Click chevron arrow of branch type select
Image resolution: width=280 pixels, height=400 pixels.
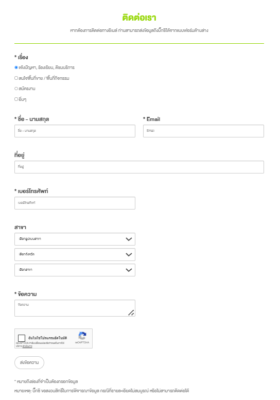[129, 239]
